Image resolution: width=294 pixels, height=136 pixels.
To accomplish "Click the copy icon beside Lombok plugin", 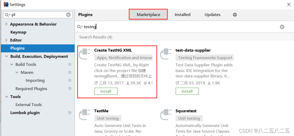I will click(x=70, y=113).
